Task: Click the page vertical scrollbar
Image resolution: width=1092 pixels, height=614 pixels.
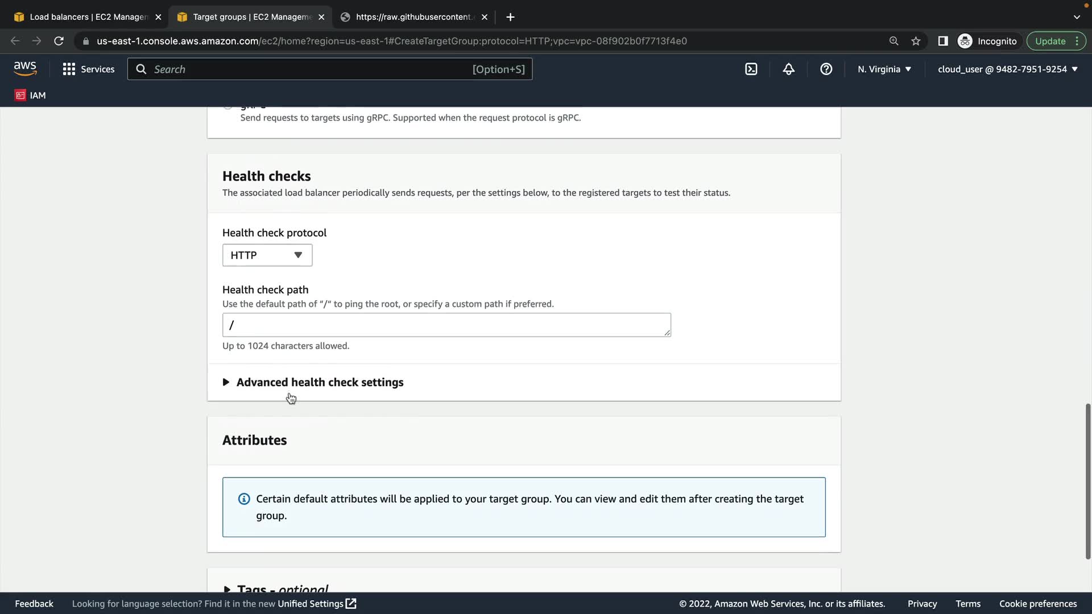Action: 1087,480
